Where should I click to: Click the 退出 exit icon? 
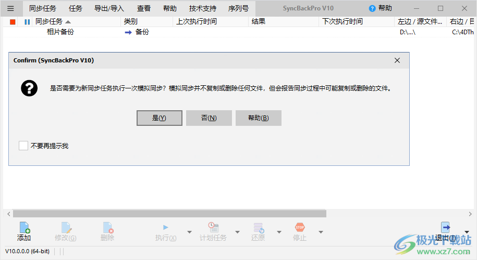[x=445, y=227]
